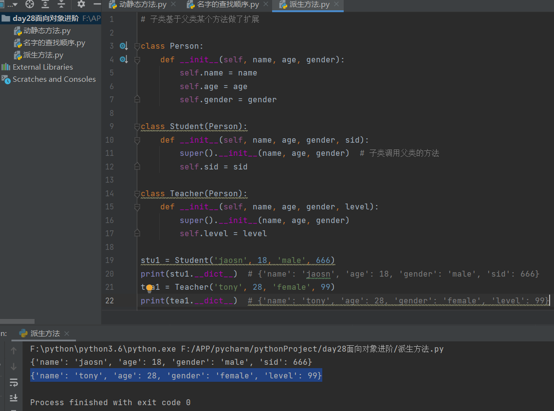Collapse class Teacher fold marker
554x411 pixels.
(137, 194)
